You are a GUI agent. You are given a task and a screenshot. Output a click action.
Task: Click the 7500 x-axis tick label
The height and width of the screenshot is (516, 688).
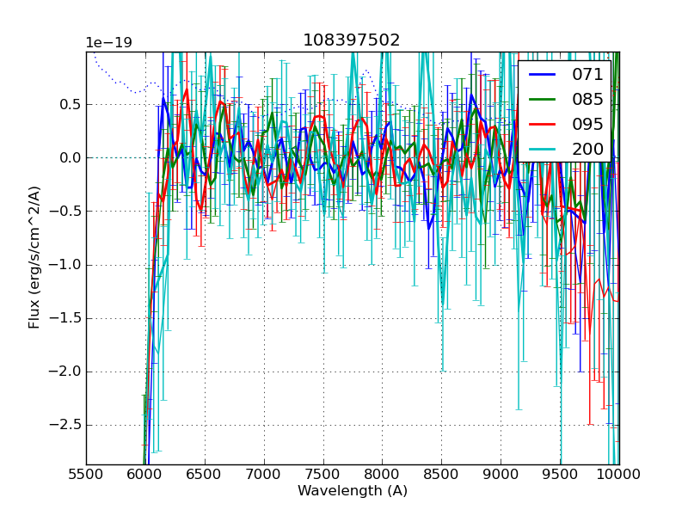pos(323,474)
